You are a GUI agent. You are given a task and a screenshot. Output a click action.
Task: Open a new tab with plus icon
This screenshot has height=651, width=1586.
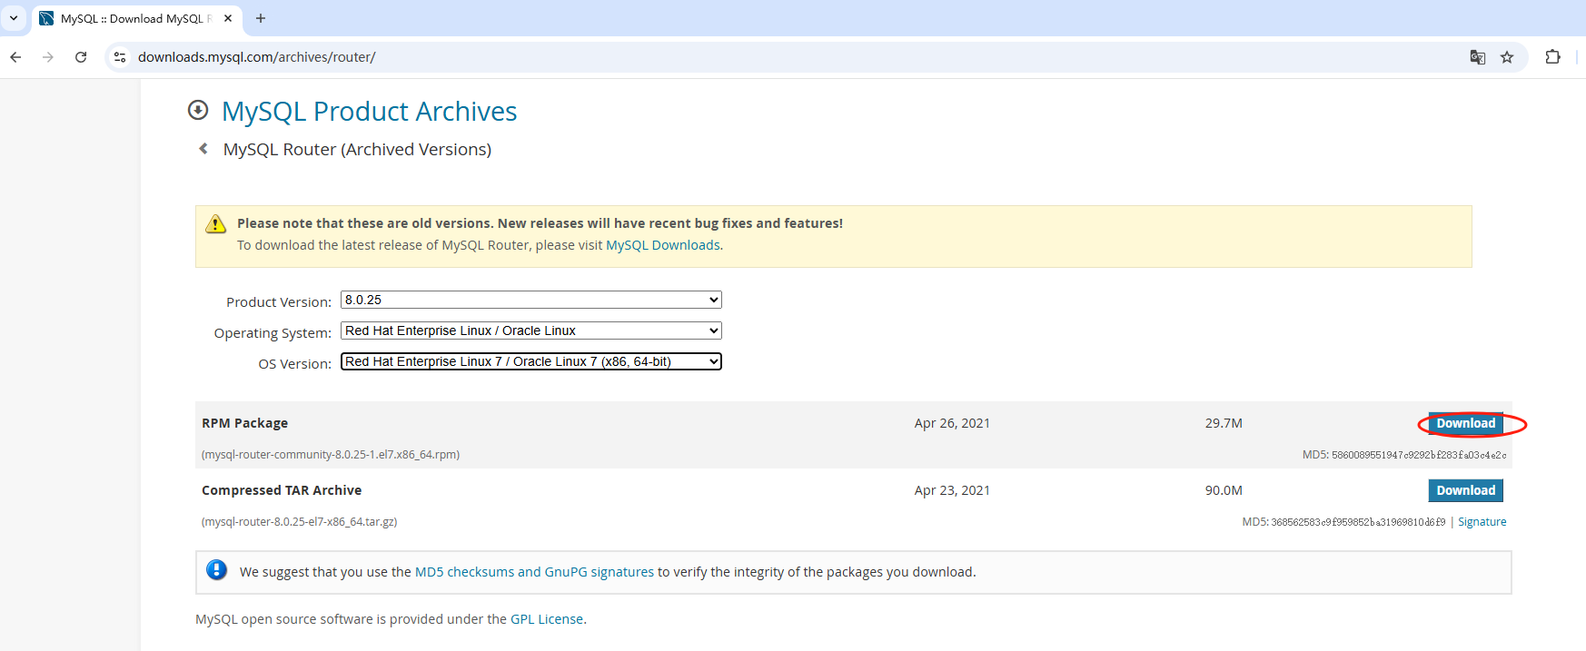point(261,18)
